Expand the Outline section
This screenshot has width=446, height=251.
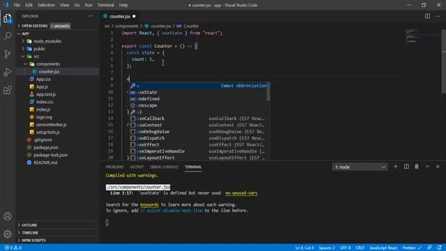click(57, 225)
